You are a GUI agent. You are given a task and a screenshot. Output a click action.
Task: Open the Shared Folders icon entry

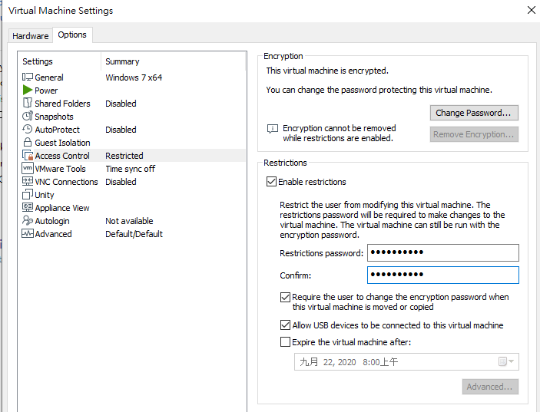(x=28, y=103)
